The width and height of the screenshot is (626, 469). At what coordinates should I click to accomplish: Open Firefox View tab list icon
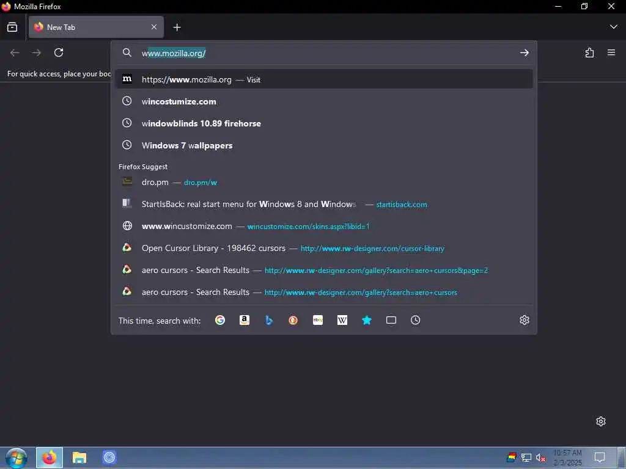tap(12, 27)
